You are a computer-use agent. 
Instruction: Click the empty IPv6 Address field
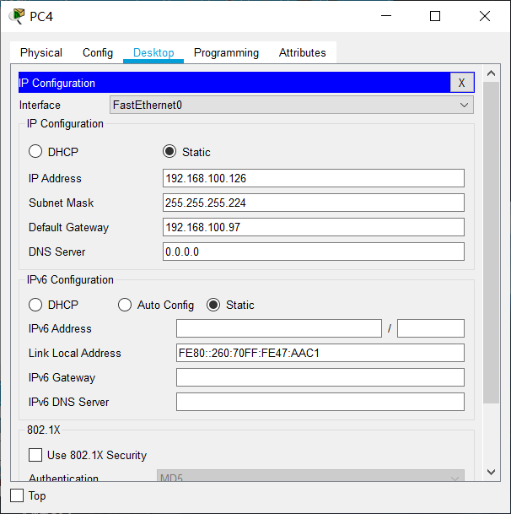(x=279, y=328)
